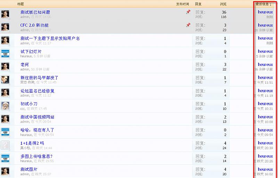Sort threads by 最后信息 column header

point(263,4)
